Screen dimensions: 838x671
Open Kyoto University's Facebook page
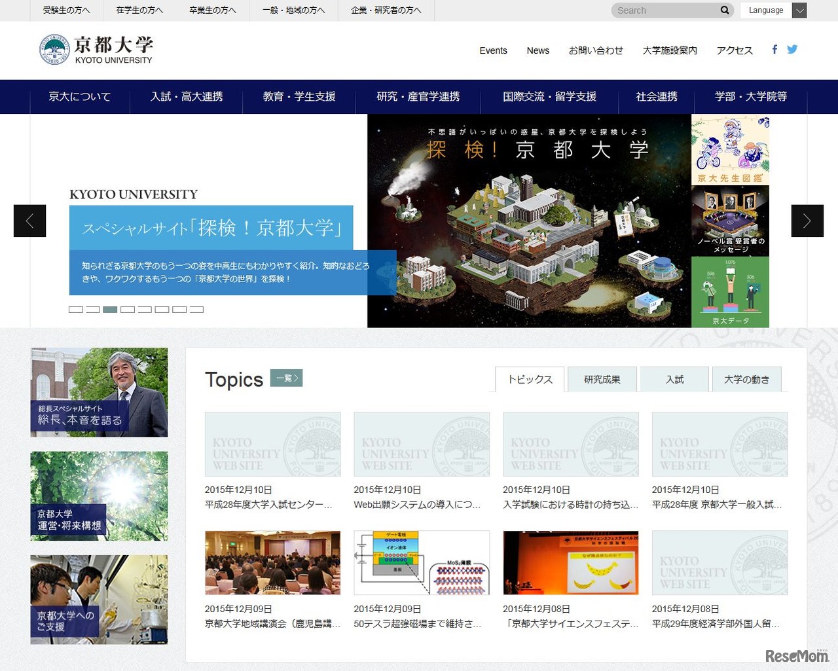tap(774, 49)
